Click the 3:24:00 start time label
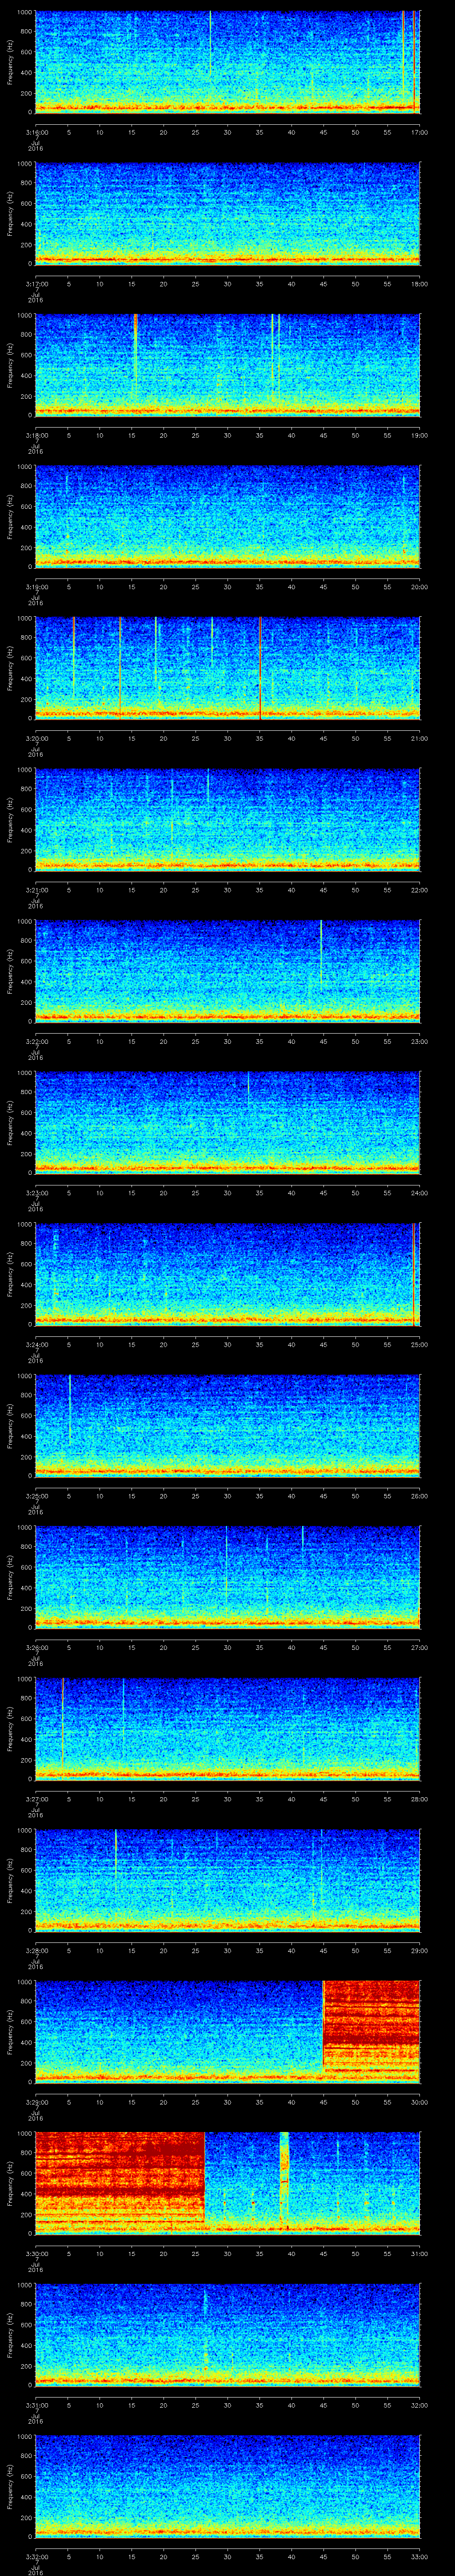 tap(37, 1344)
